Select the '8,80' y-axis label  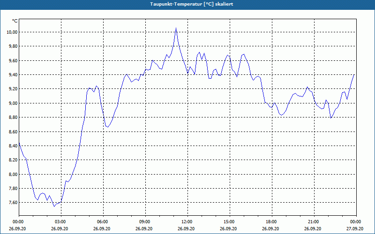tap(13, 117)
